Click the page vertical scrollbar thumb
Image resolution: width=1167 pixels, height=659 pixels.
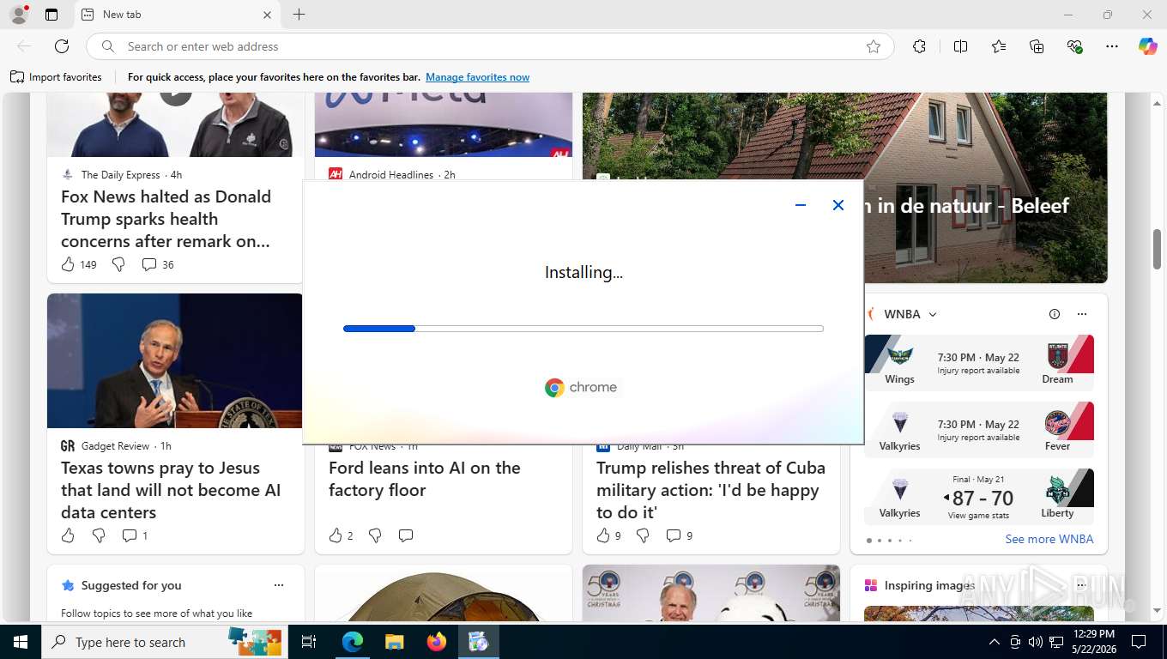(1157, 250)
